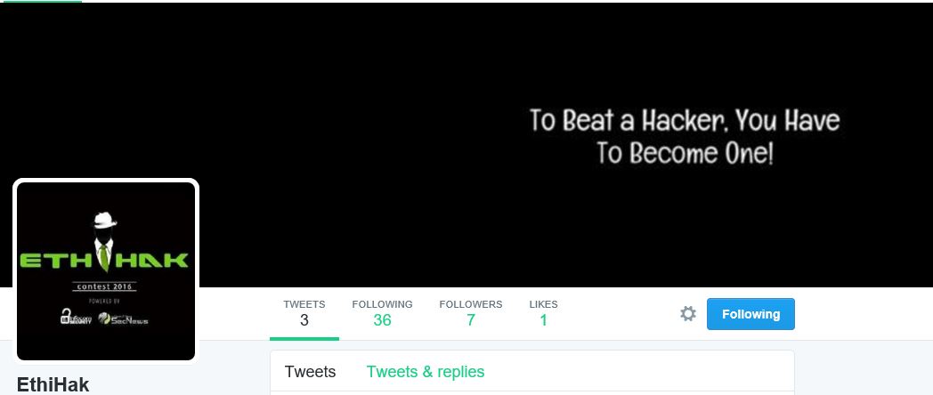View the 7 followers count
Screen dimensions: 933x395
[471, 320]
